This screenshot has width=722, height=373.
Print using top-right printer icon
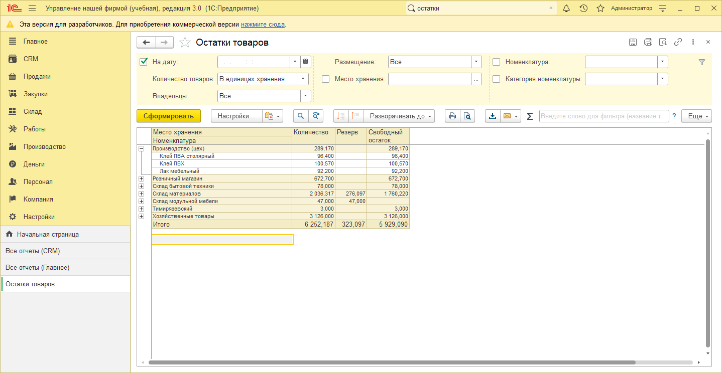(648, 42)
